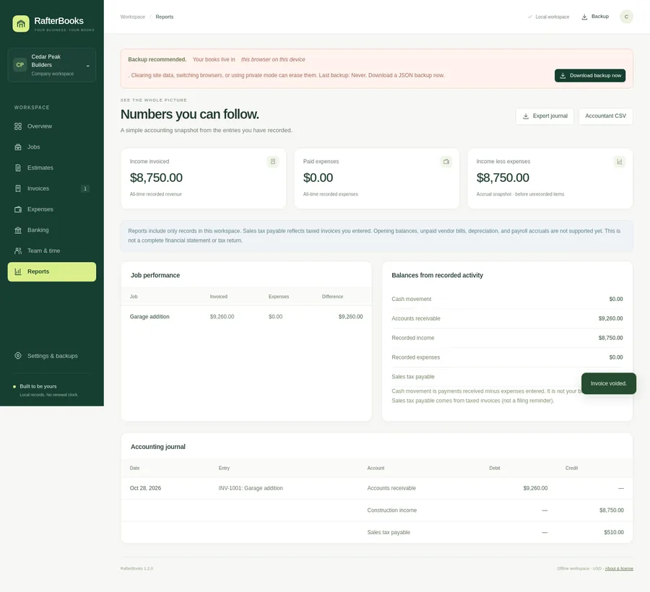This screenshot has height=592, width=650.
Task: Click the Local workspace status indicator
Action: 548,17
